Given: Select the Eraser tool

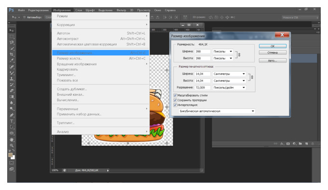Looking at the screenshot, I should [x=12, y=91].
